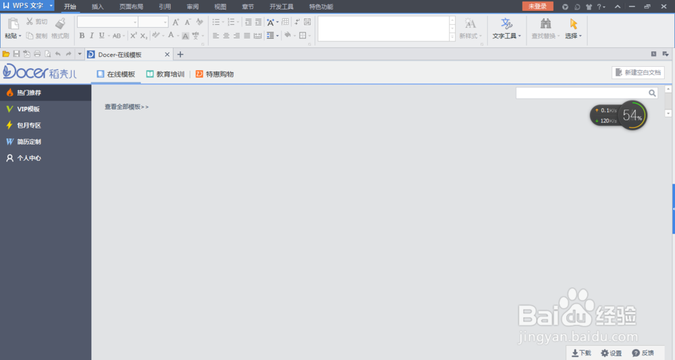Viewport: 675px width, 360px height.
Task: Click the 反馈 feedback button
Action: [643, 353]
